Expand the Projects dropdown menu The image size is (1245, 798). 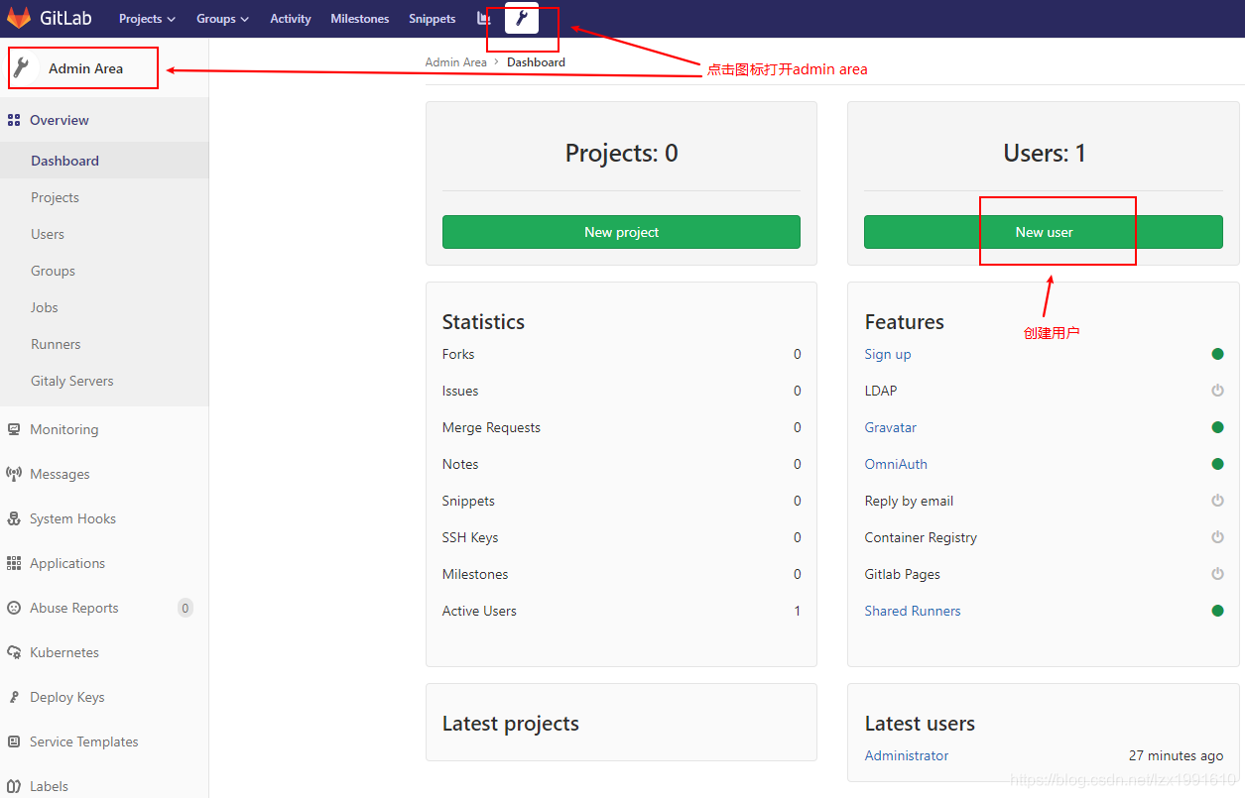146,18
